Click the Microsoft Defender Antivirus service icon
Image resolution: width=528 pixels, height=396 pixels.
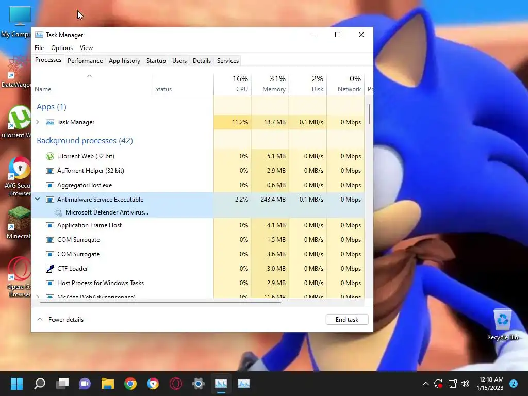pos(58,212)
